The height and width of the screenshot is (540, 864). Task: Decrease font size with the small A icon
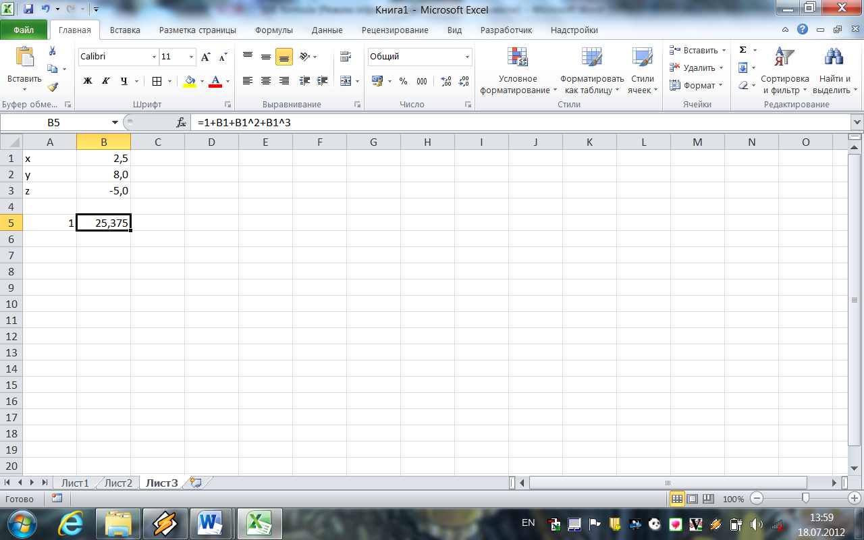coord(222,57)
